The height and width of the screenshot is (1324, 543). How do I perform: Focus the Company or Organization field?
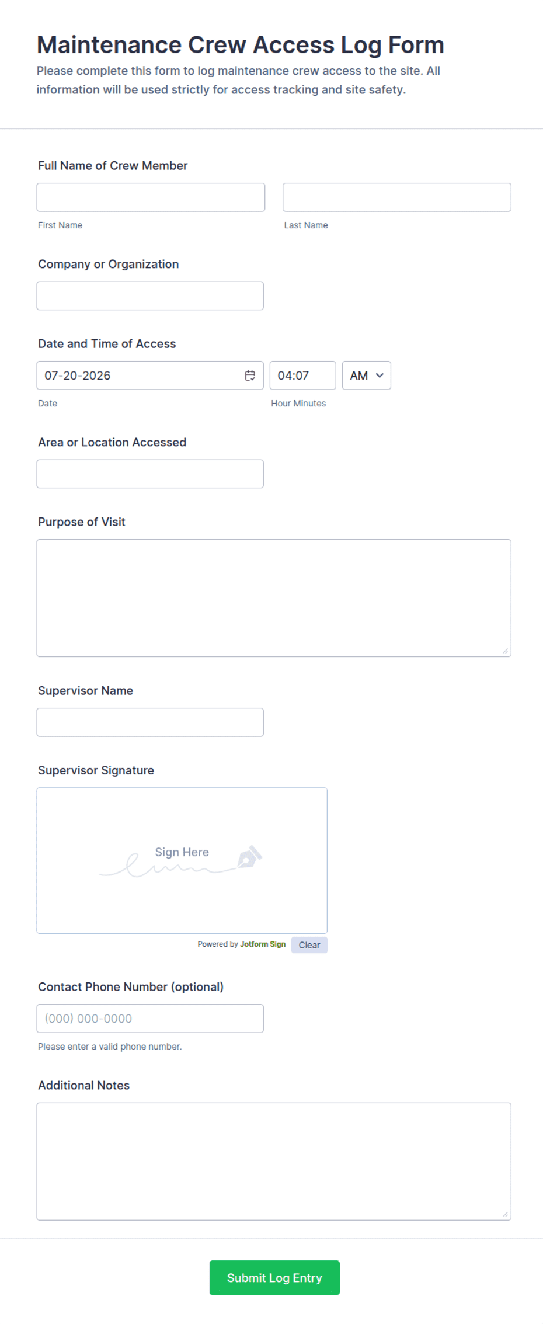150,296
